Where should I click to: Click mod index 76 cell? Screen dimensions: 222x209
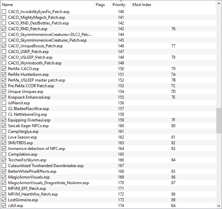point(173,29)
